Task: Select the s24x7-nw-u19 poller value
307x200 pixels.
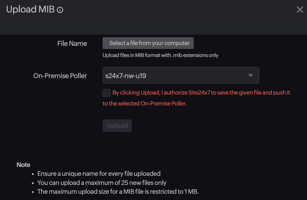Action: click(126, 76)
